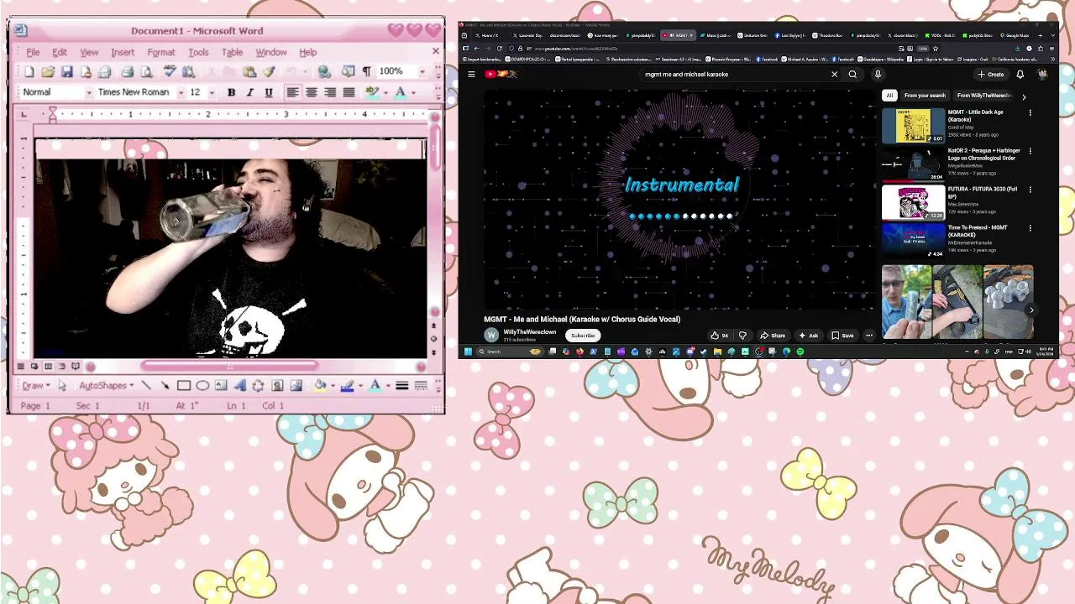The image size is (1075, 604).
Task: Click the New Blank Document icon in Word
Action: (x=29, y=72)
